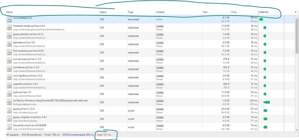Screen dimensions: 299x140
Task: Click the scrollbar up arrow of the request list
Action: tap(297, 17)
